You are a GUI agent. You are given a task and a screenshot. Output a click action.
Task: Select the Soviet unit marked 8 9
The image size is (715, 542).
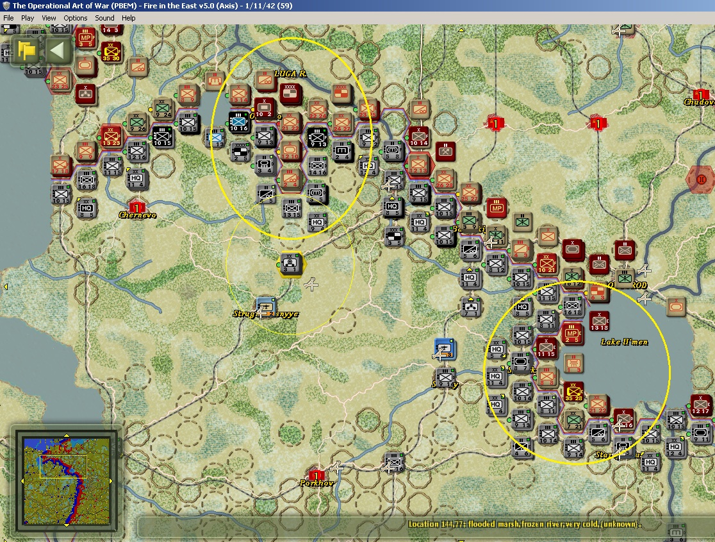point(188,94)
